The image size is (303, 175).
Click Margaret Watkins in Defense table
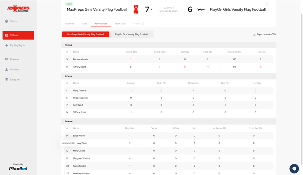click(81, 158)
